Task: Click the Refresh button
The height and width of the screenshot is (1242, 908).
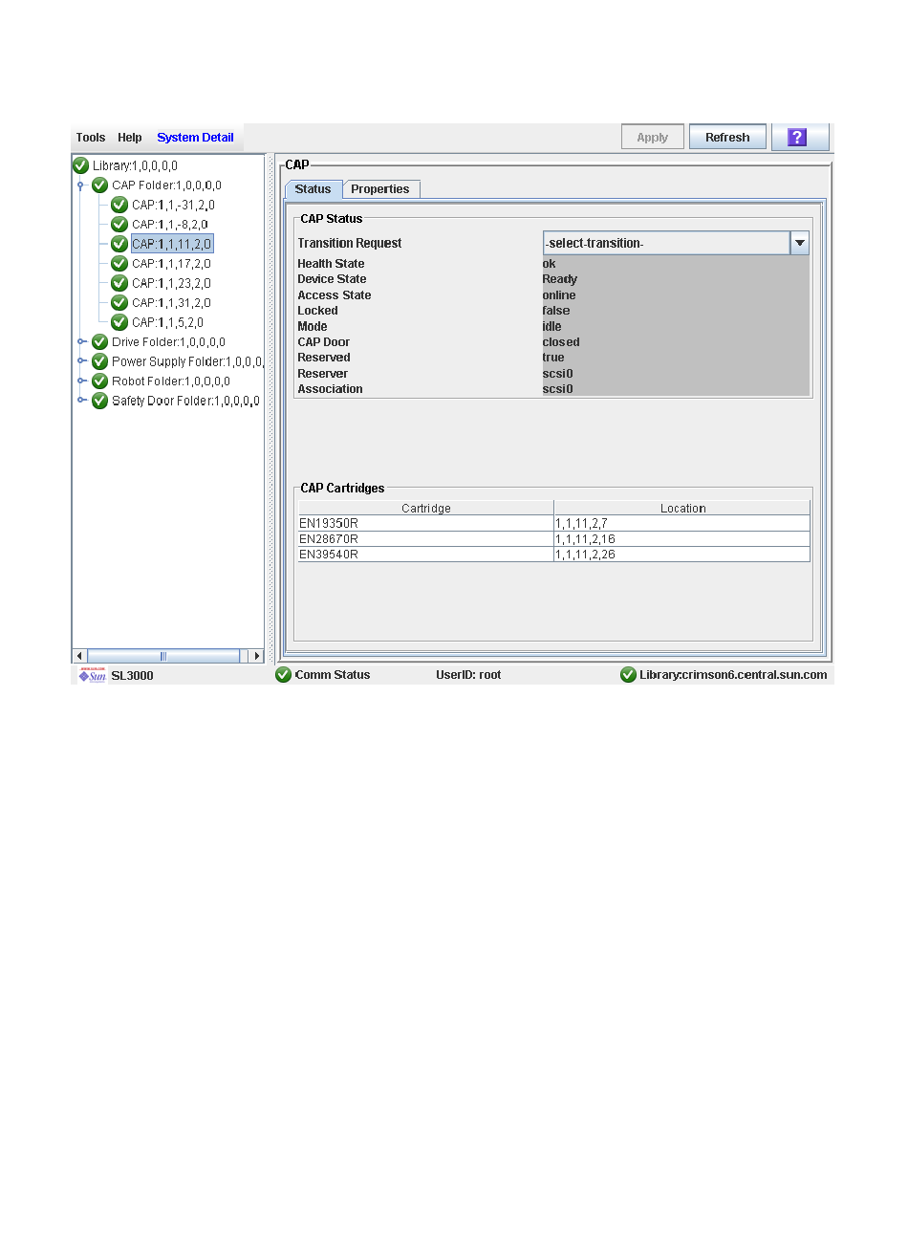Action: click(727, 138)
